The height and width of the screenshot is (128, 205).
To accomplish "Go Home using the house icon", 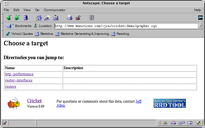I will point(39,18).
